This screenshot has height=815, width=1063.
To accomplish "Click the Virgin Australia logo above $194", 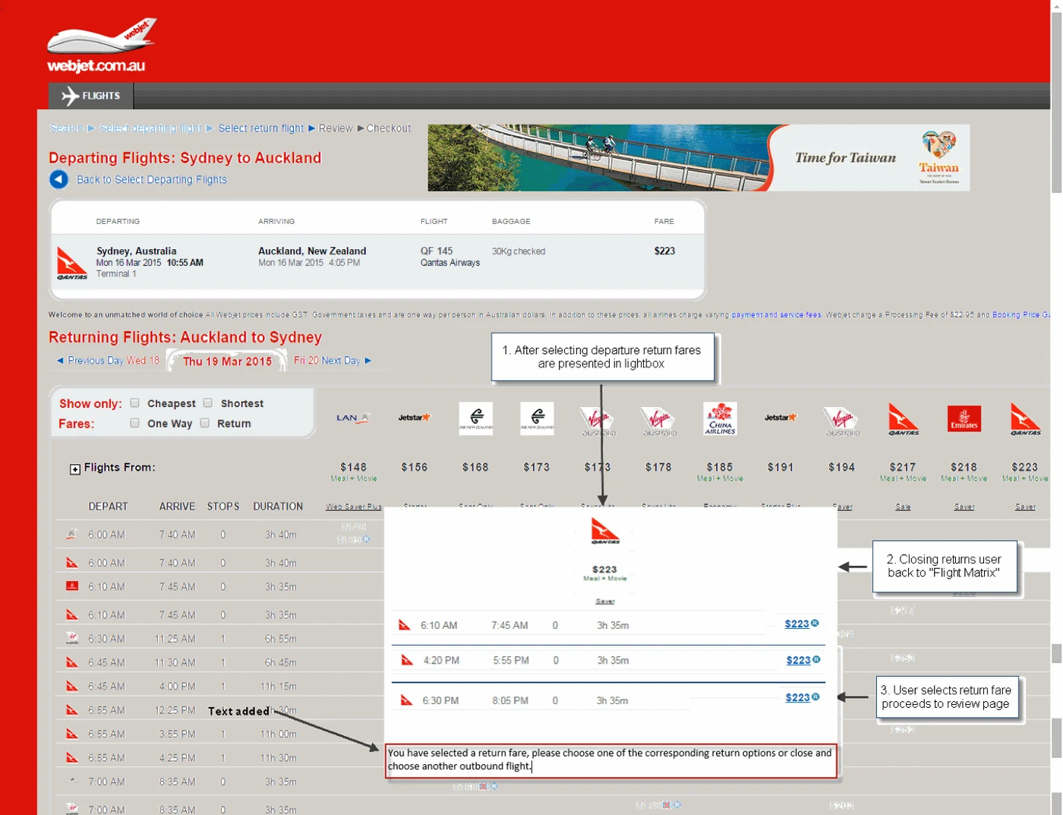I will click(x=842, y=421).
